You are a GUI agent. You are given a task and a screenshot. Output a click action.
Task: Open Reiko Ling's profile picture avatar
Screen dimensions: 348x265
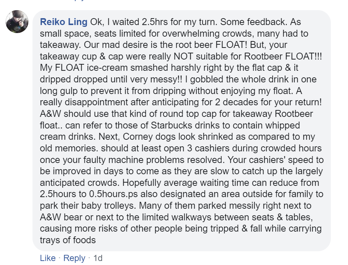(x=17, y=21)
